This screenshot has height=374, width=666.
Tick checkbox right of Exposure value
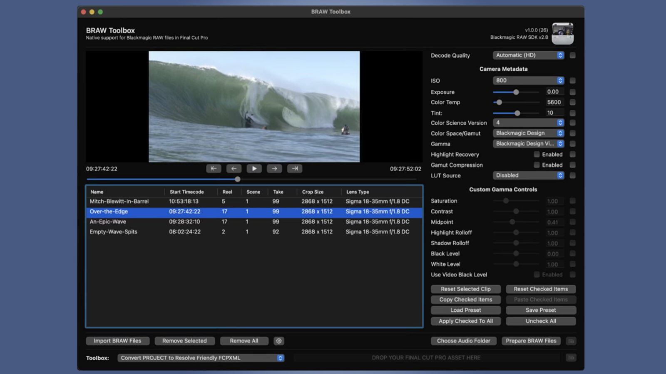pyautogui.click(x=573, y=92)
